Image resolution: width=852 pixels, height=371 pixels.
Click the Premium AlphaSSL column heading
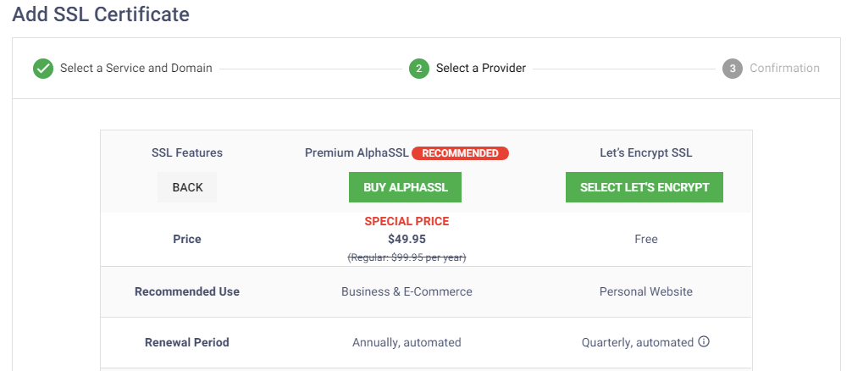click(357, 153)
